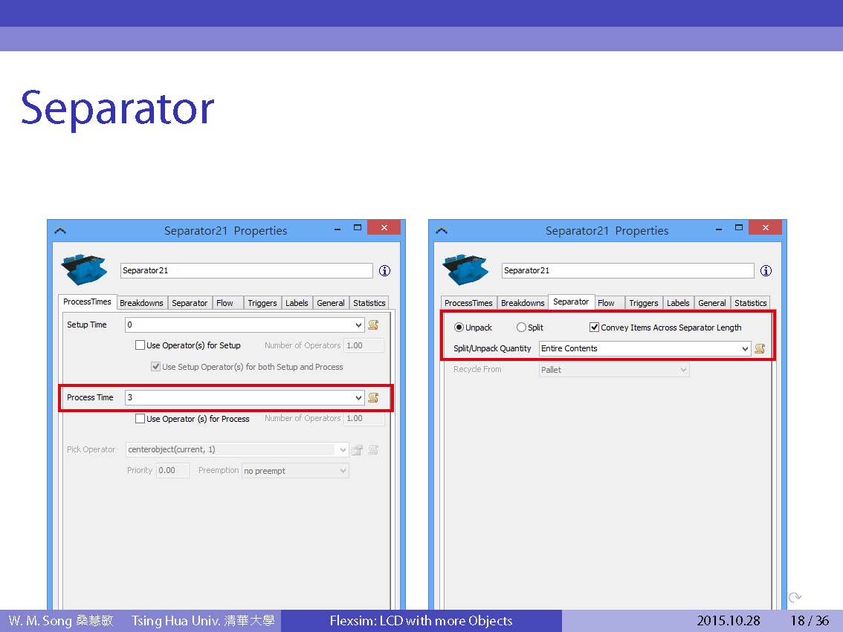Image resolution: width=843 pixels, height=632 pixels.
Task: Collapse left window using title bar chevron
Action: point(60,231)
